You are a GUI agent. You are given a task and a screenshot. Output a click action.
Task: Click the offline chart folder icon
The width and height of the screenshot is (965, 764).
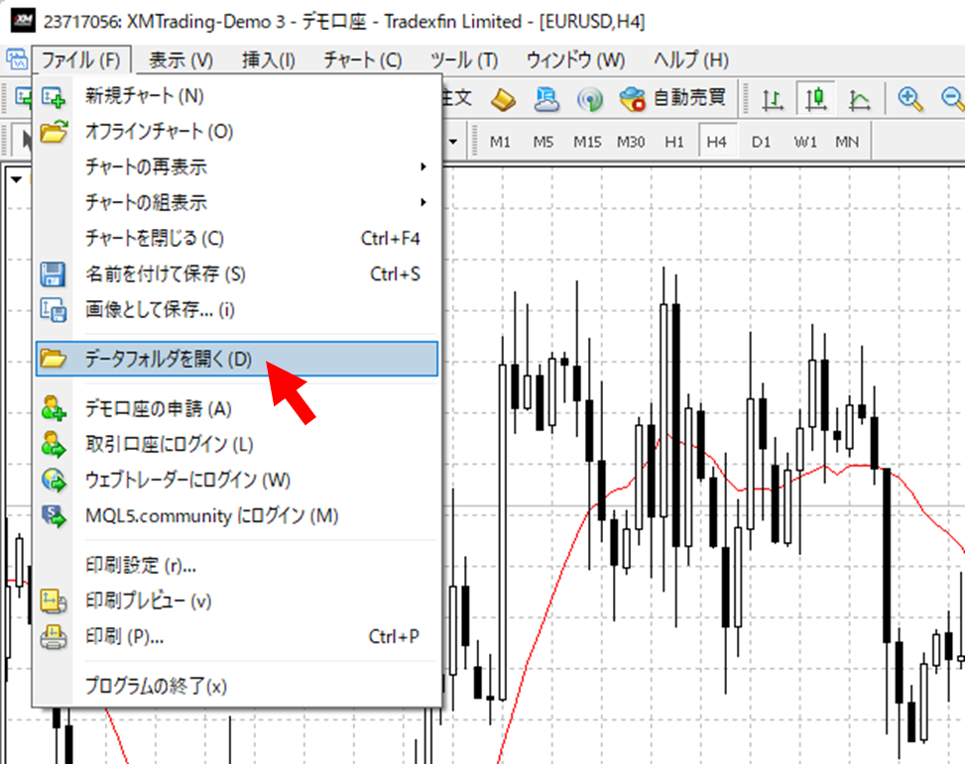pyautogui.click(x=54, y=132)
